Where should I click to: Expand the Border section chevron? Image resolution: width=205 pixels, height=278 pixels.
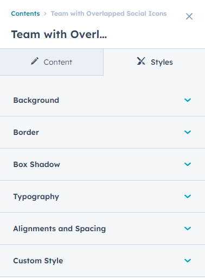coord(188,132)
